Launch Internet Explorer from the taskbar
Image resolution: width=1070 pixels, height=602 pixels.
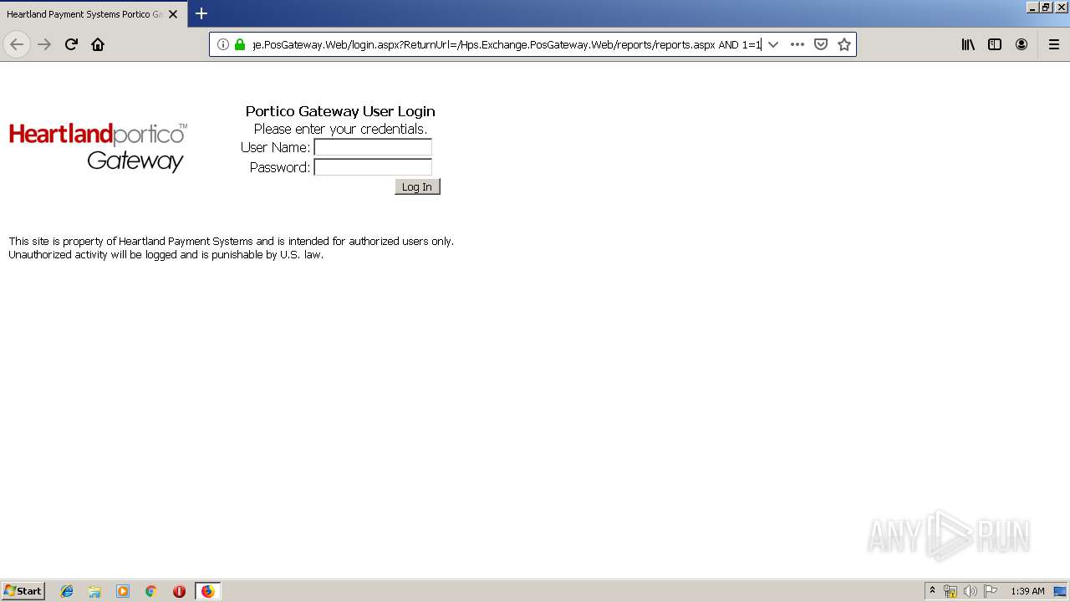pyautogui.click(x=67, y=591)
